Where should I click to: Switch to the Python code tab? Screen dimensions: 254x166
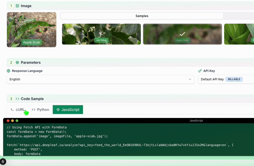point(41,110)
